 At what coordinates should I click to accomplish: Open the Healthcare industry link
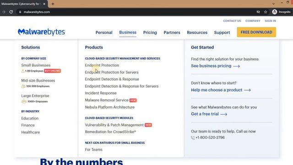click(x=31, y=132)
